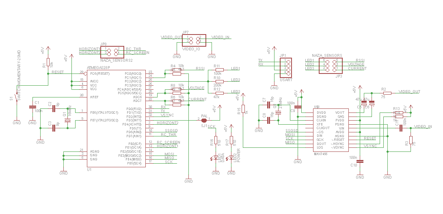Select the R11 100k resistor
The image size is (443, 214).
pyautogui.click(x=219, y=69)
